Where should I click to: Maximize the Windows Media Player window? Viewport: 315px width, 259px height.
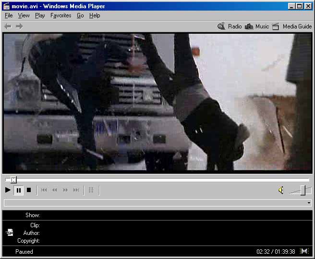[299, 6]
